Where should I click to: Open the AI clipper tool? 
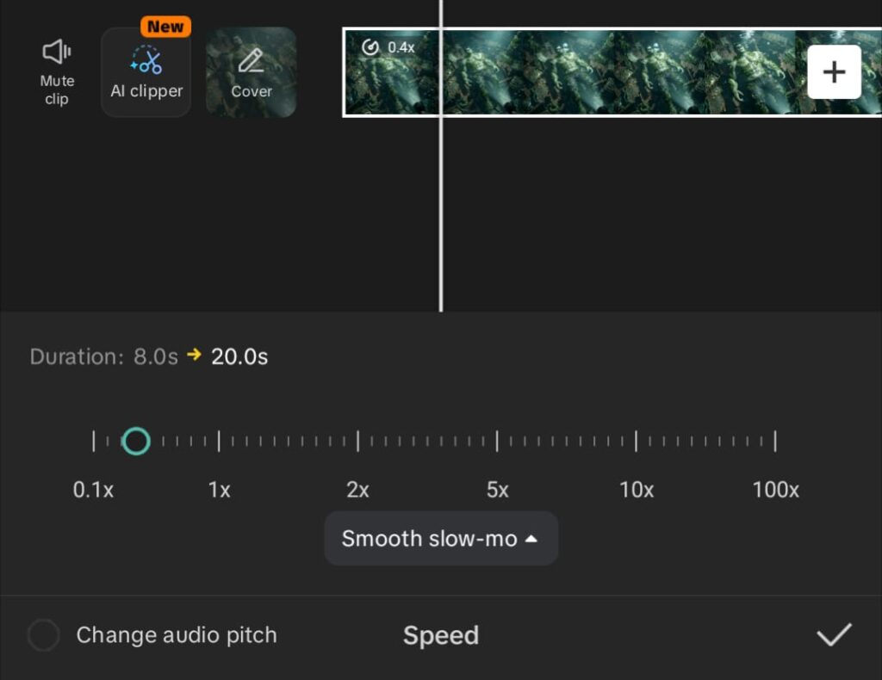pyautogui.click(x=145, y=73)
